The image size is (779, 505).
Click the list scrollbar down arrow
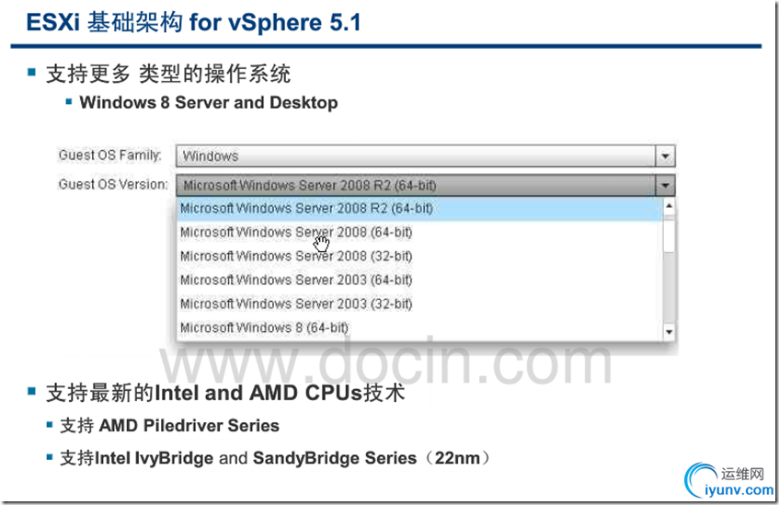[x=670, y=332]
